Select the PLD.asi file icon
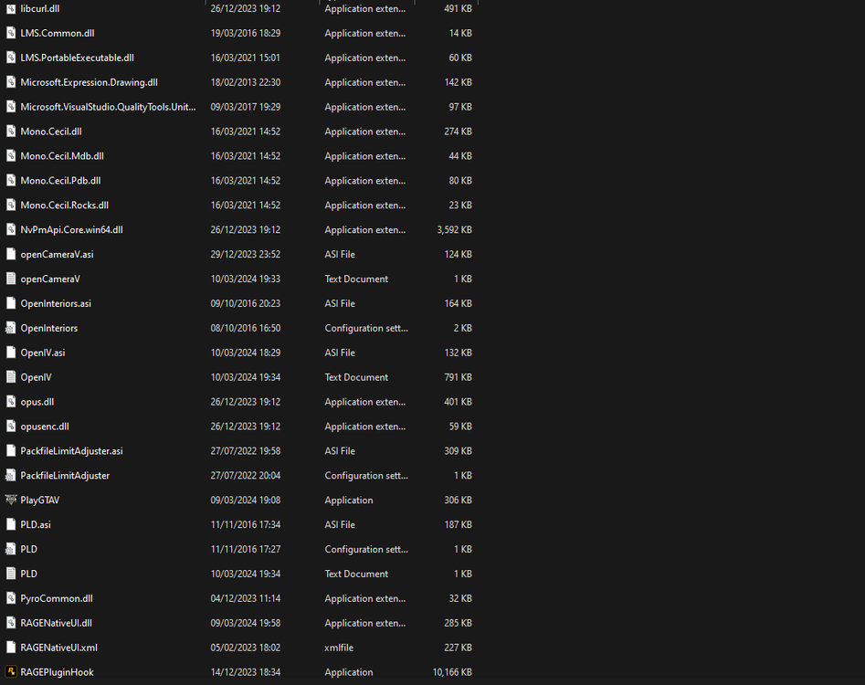865x685 pixels. [x=10, y=524]
